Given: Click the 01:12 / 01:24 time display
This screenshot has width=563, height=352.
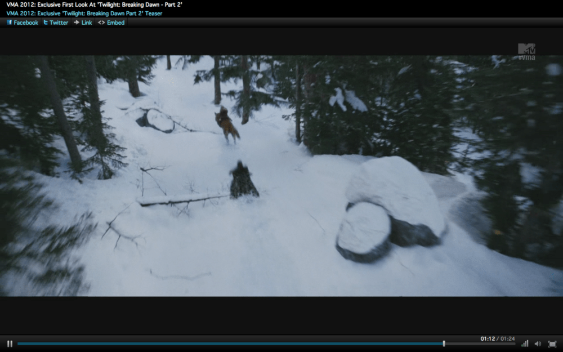Looking at the screenshot, I should pos(497,338).
